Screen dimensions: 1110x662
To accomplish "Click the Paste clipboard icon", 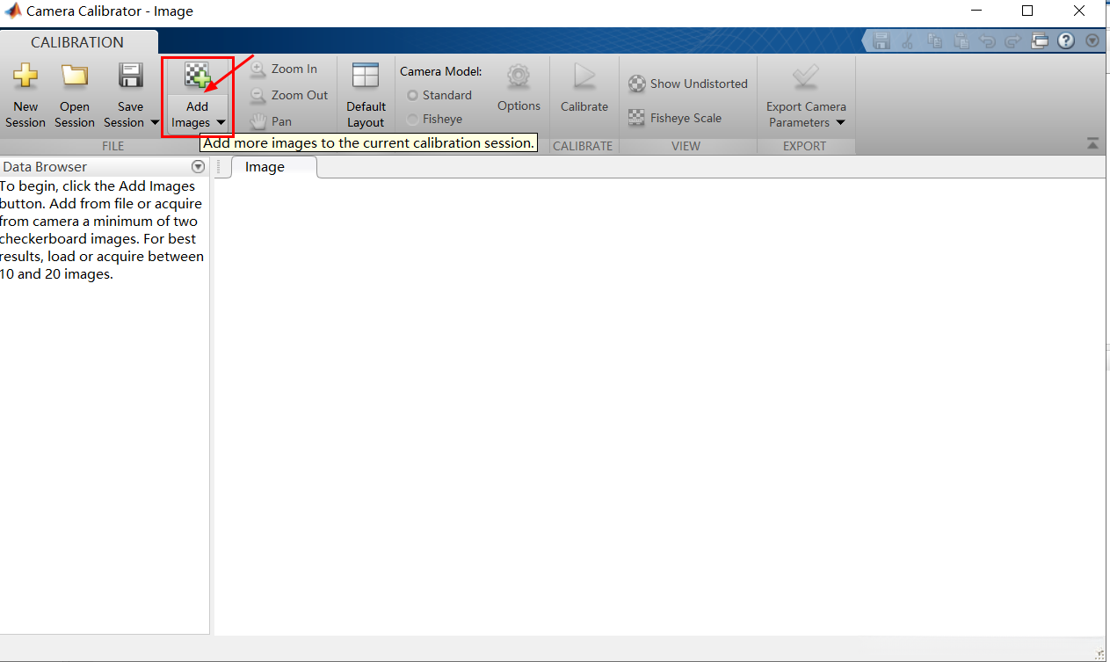I will 961,40.
